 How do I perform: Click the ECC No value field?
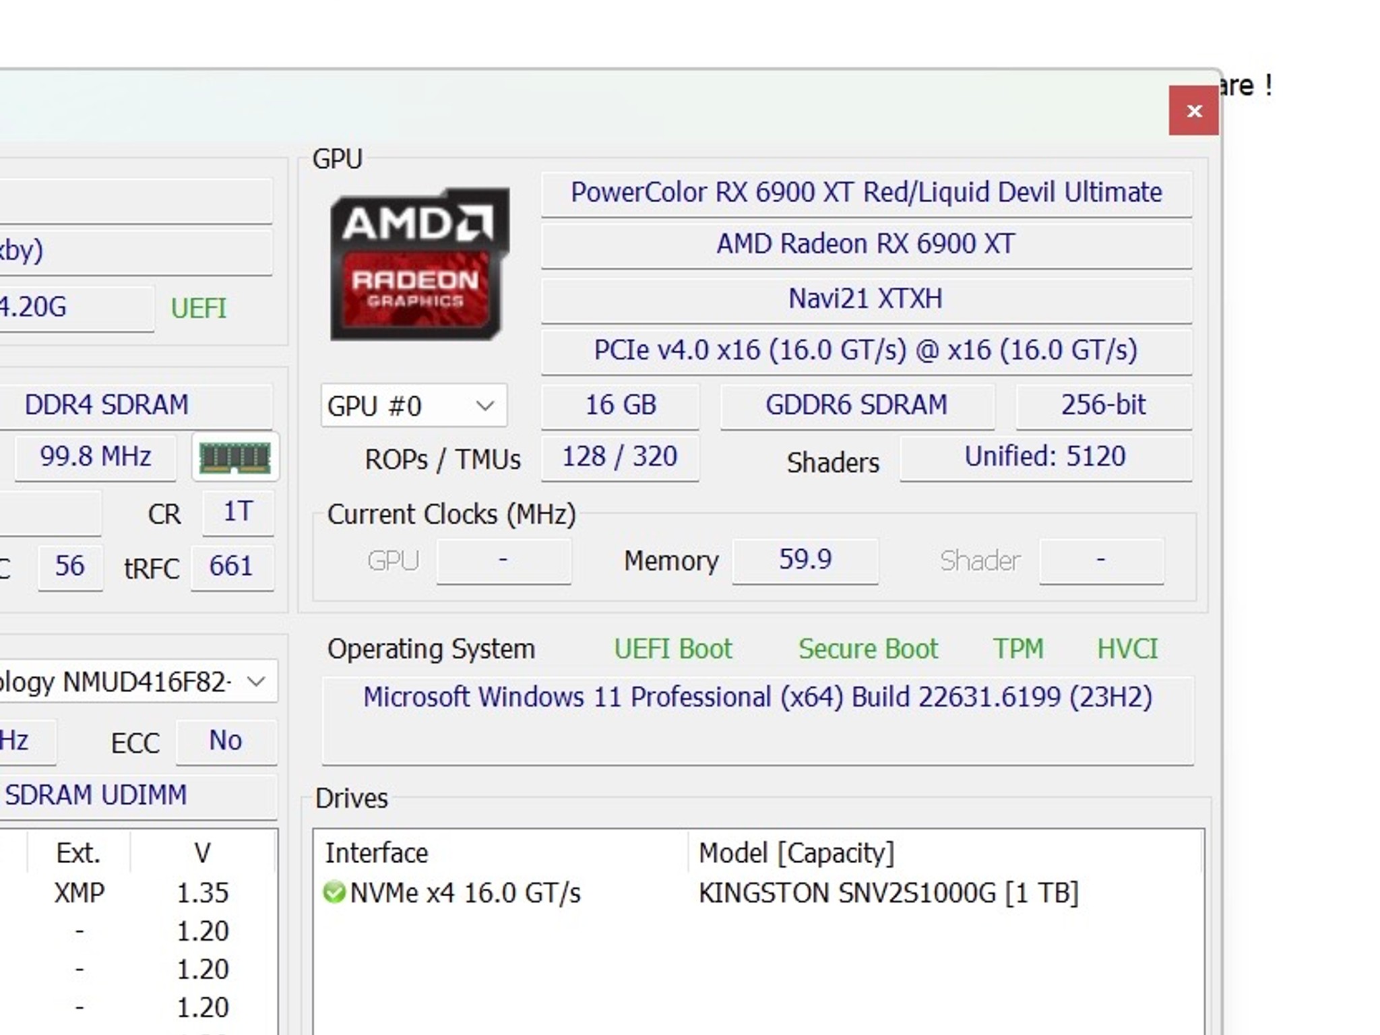click(226, 742)
